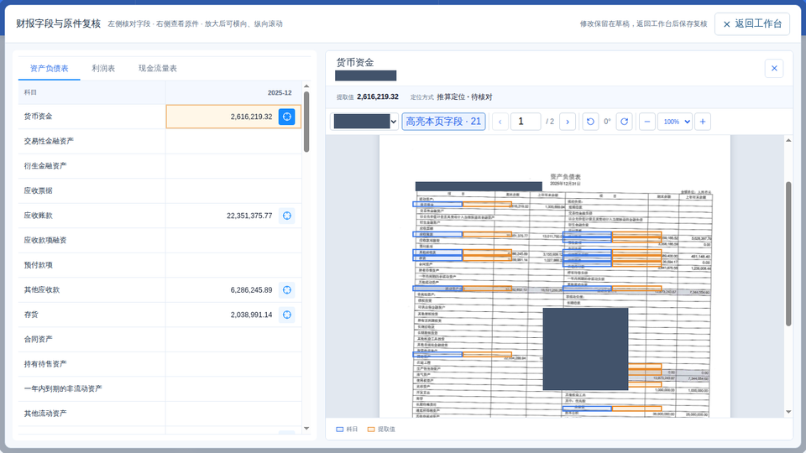
Task: Click the 其他应收款 row label
Action: (x=42, y=289)
